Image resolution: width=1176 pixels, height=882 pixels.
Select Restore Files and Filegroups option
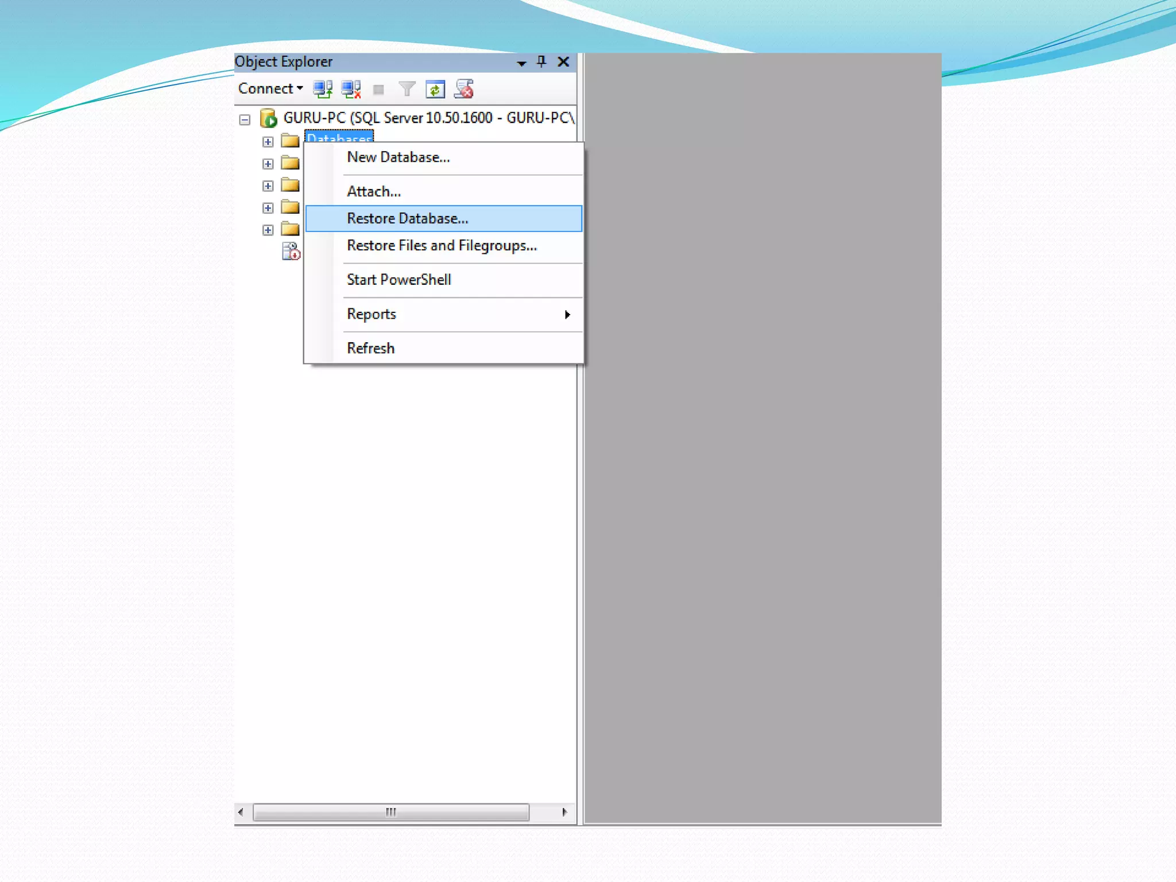click(x=442, y=246)
